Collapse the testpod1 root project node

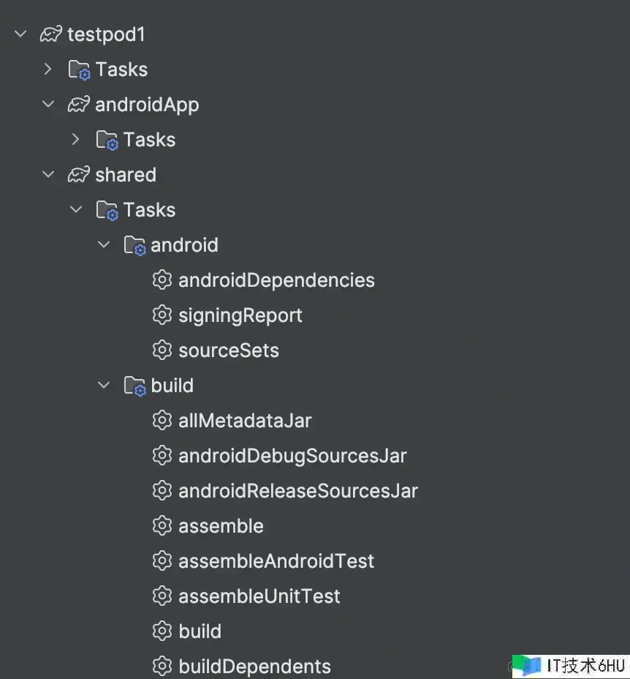tap(20, 34)
